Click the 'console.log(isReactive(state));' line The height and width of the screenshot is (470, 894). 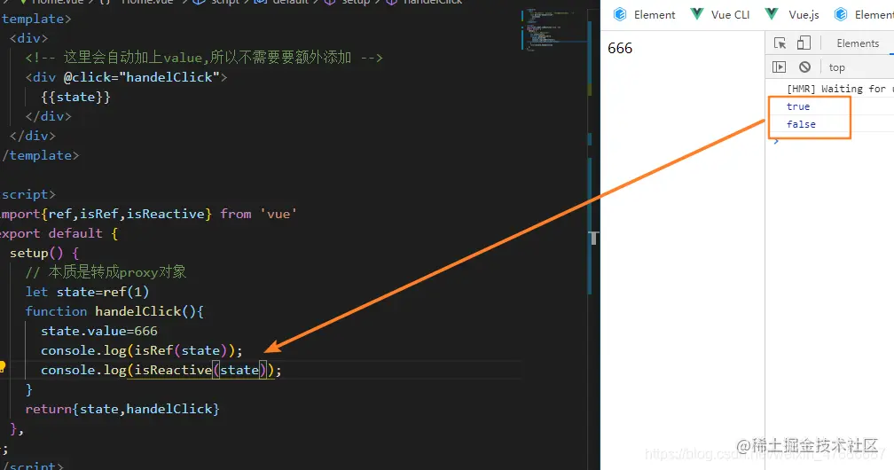pyautogui.click(x=161, y=370)
